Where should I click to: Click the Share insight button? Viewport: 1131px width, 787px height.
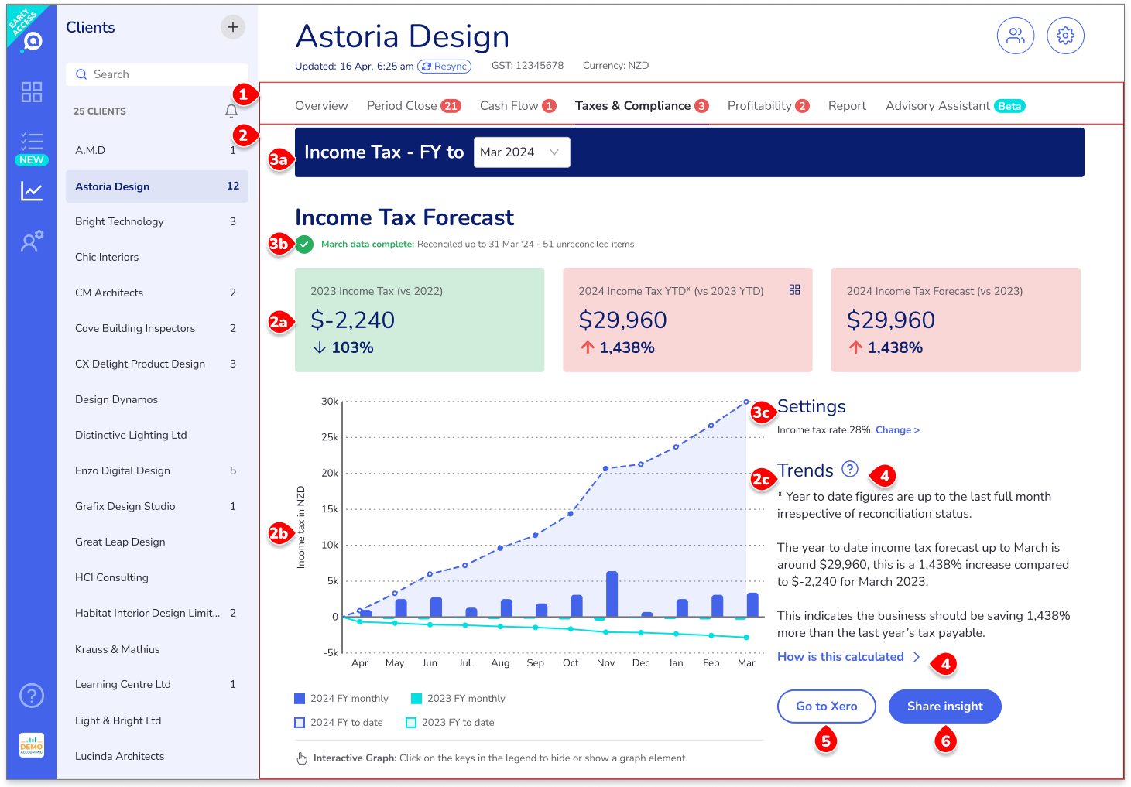coord(945,707)
